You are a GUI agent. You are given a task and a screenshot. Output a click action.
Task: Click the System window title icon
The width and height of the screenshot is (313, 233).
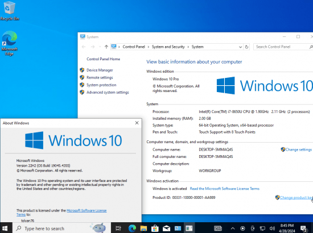[x=83, y=36]
